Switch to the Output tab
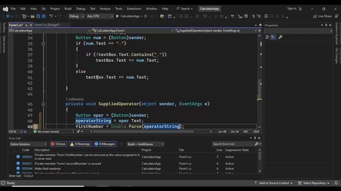 click(x=28, y=176)
